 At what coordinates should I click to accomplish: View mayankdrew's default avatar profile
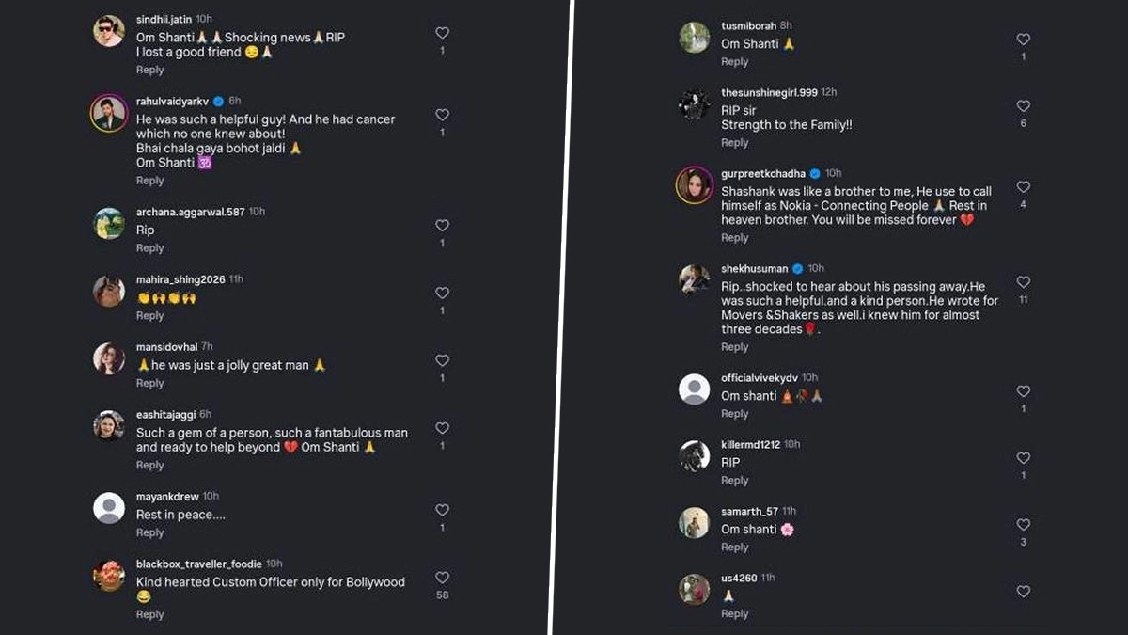click(109, 508)
